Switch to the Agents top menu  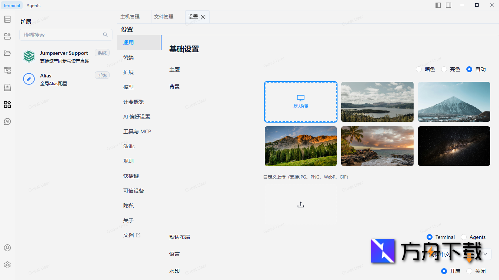tap(33, 5)
